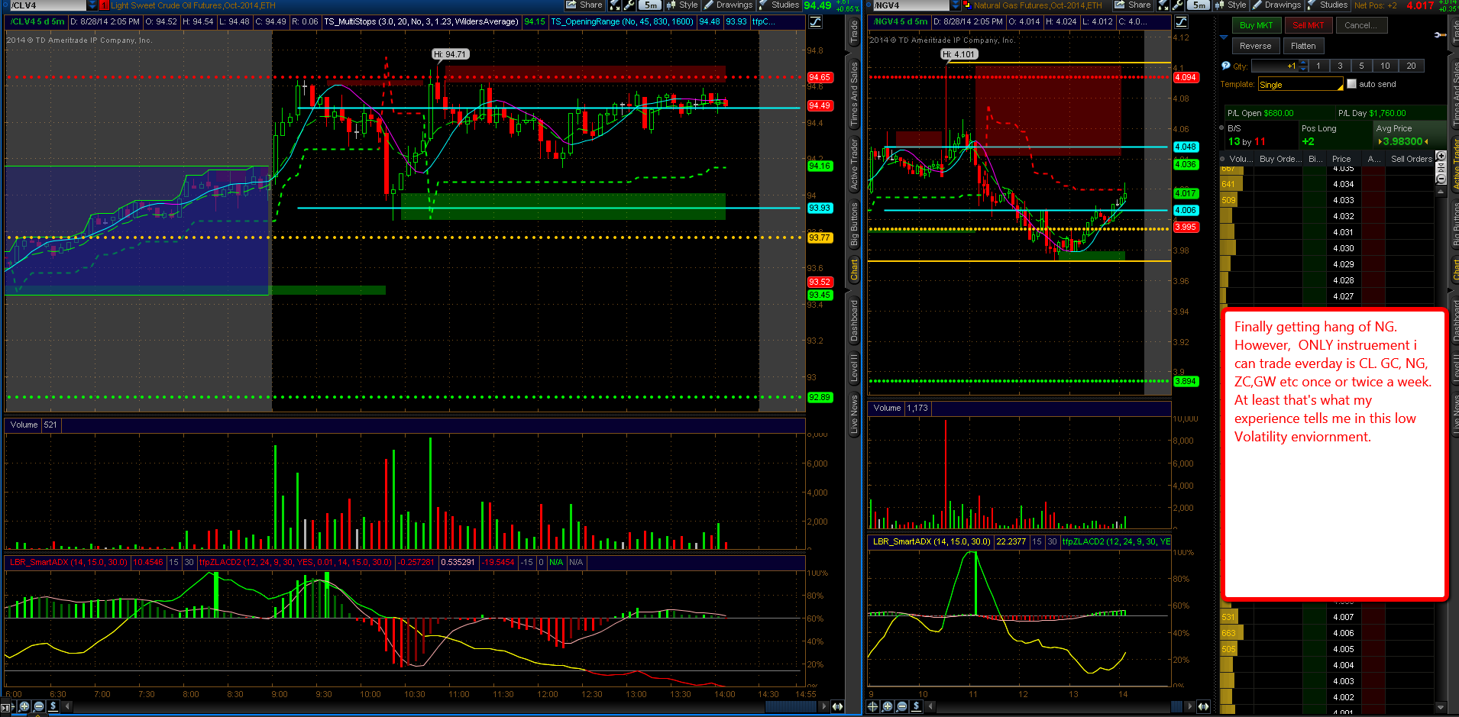Click the Sell MKT button
Viewport: 1459px width, 717px height.
point(1308,25)
